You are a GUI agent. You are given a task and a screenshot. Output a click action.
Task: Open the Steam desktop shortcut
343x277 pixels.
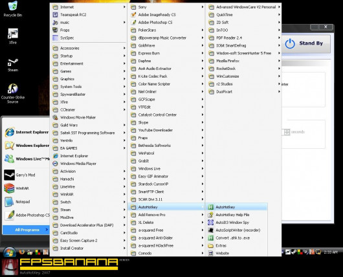(x=13, y=65)
